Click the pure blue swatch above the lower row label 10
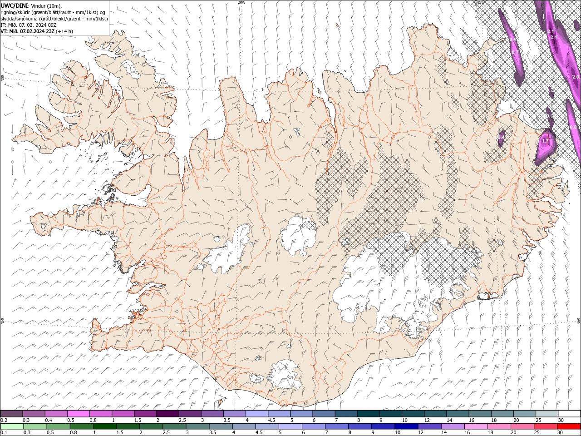The height and width of the screenshot is (436, 581). (406, 426)
